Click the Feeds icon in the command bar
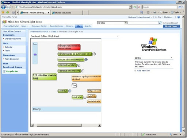The width and height of the screenshot is (187, 138). (148, 12)
